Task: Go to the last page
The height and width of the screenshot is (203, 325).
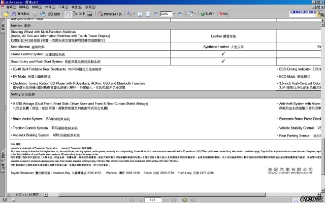Action: (x=174, y=200)
